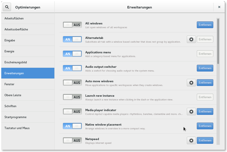Enable Launch new instance switch
227x152 pixels.
(72, 97)
